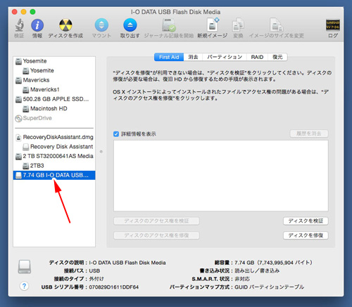Eject the disk with 取り出す icon
The height and width of the screenshot is (307, 352).
(130, 25)
